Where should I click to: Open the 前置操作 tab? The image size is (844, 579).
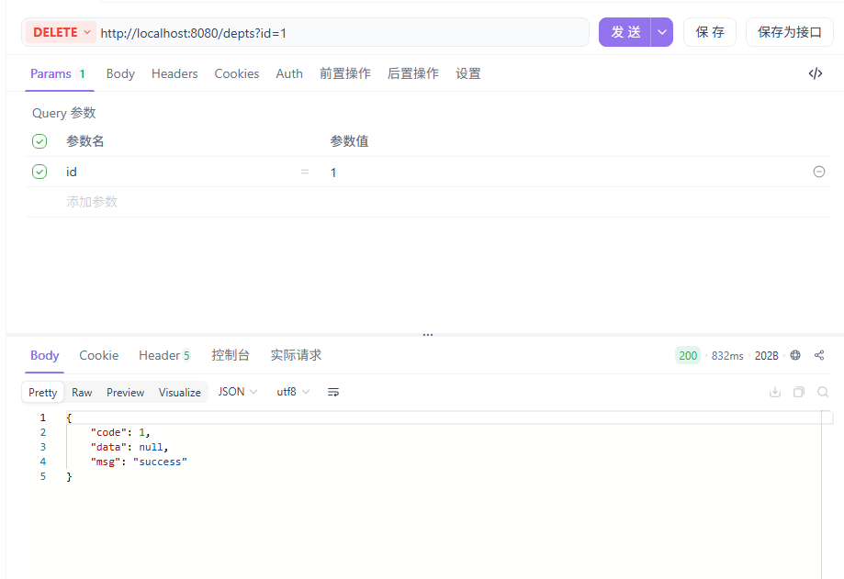[x=345, y=73]
